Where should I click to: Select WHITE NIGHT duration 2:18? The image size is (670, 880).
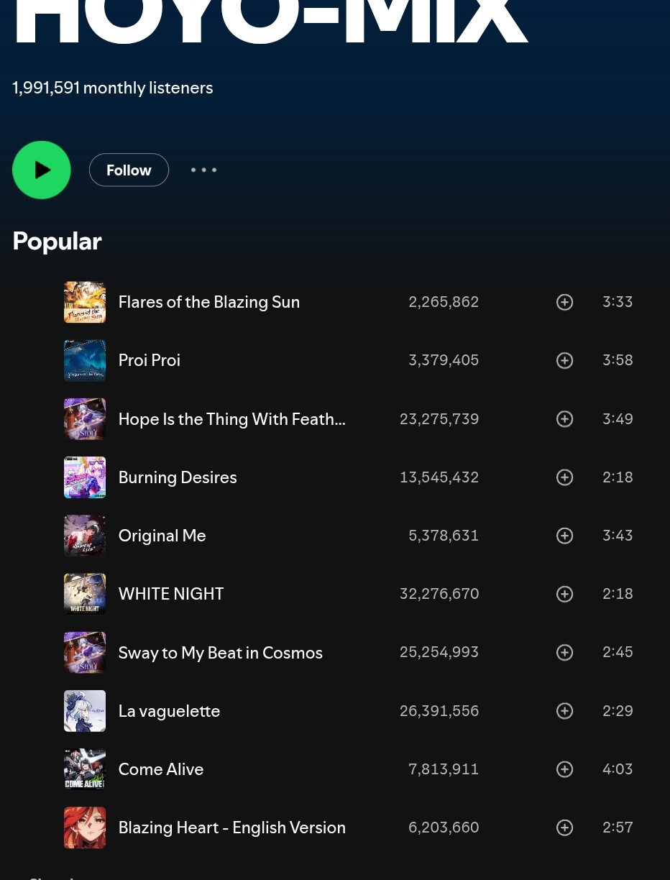point(618,594)
